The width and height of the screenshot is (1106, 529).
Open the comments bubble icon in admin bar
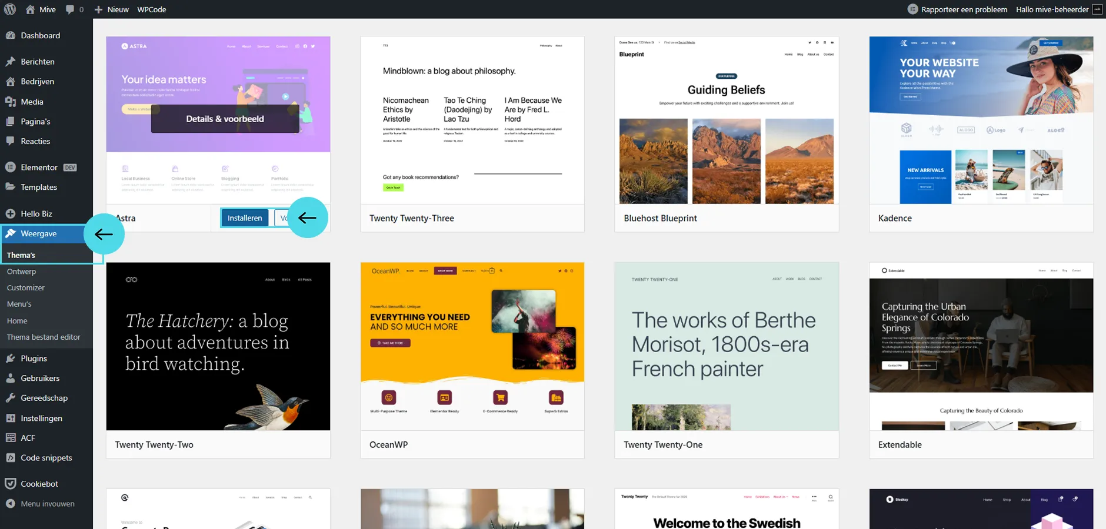[70, 9]
